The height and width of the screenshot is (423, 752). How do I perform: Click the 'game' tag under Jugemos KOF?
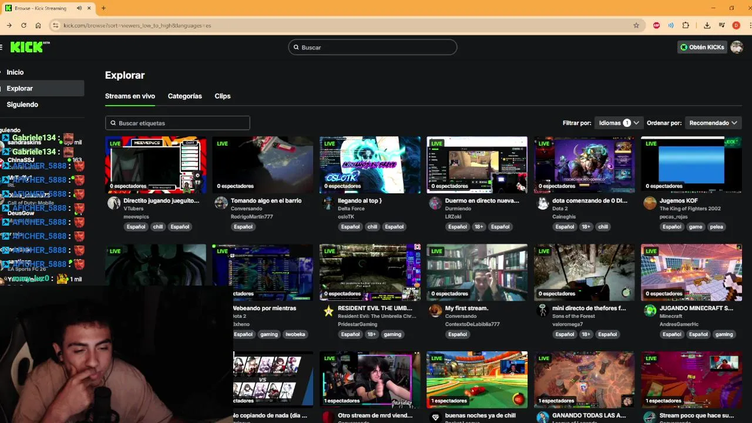(696, 227)
